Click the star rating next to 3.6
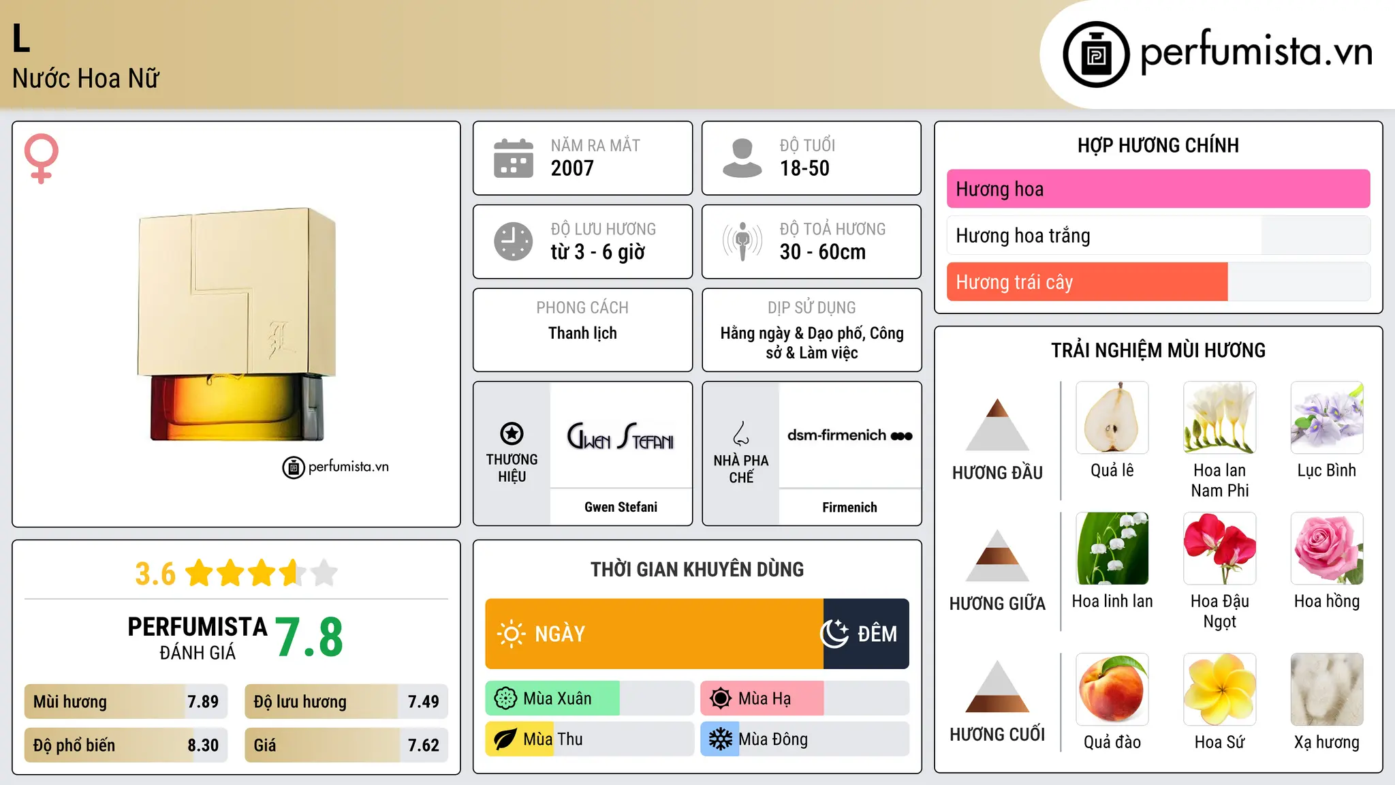The width and height of the screenshot is (1395, 785). [x=262, y=573]
